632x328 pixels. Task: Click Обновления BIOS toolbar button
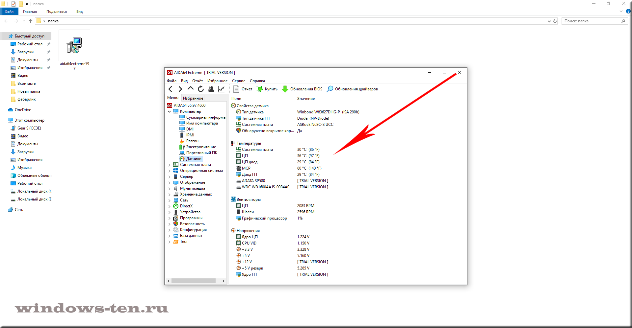coord(302,89)
